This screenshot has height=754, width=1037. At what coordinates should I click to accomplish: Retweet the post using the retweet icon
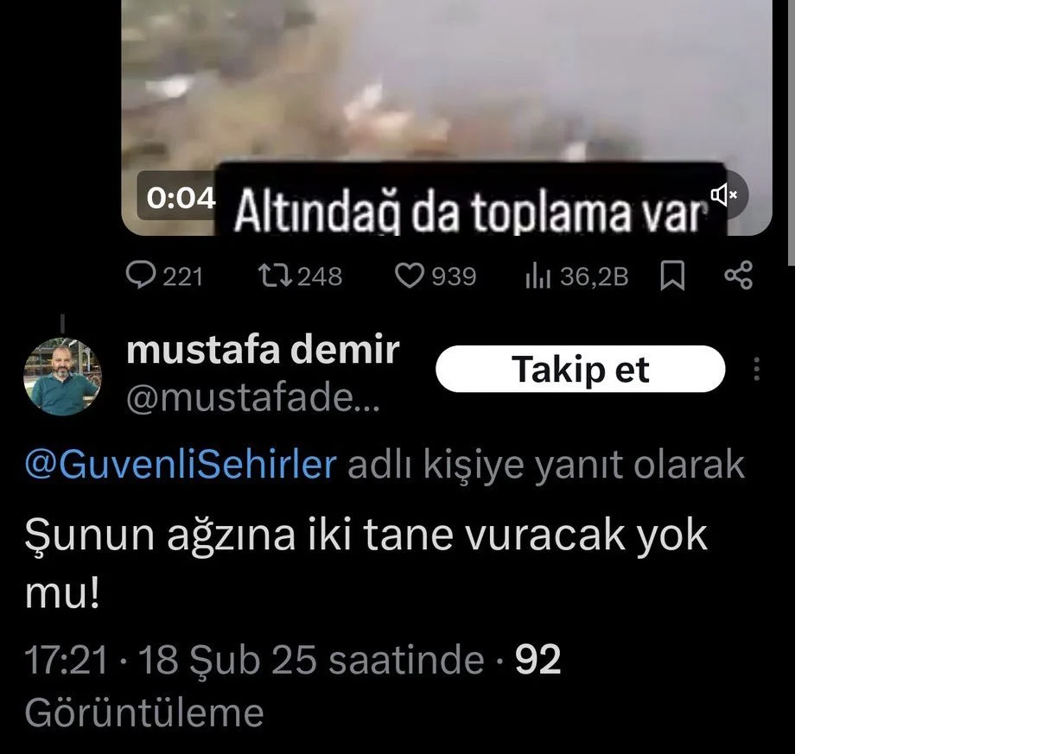pos(276,276)
